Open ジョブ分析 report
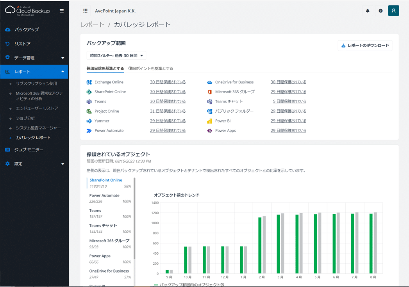409x287 pixels. click(x=25, y=118)
